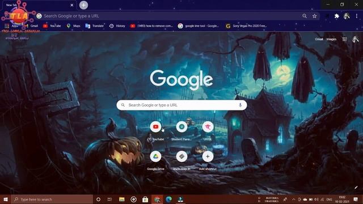363x204 pixels.
Task: Click the Google search box on page
Action: (x=181, y=105)
